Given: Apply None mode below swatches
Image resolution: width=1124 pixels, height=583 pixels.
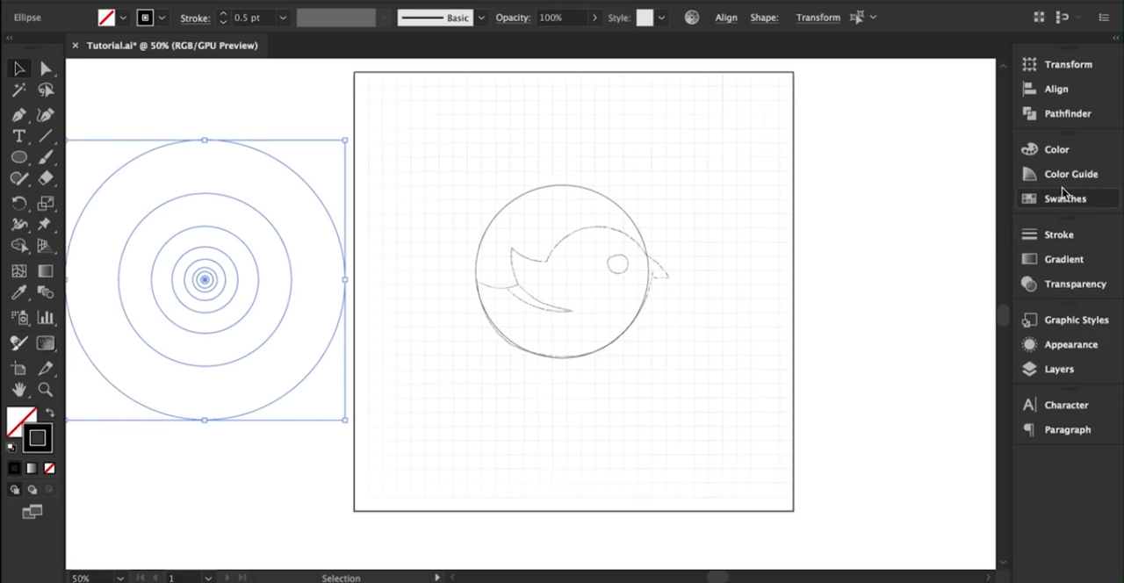Looking at the screenshot, I should point(49,468).
